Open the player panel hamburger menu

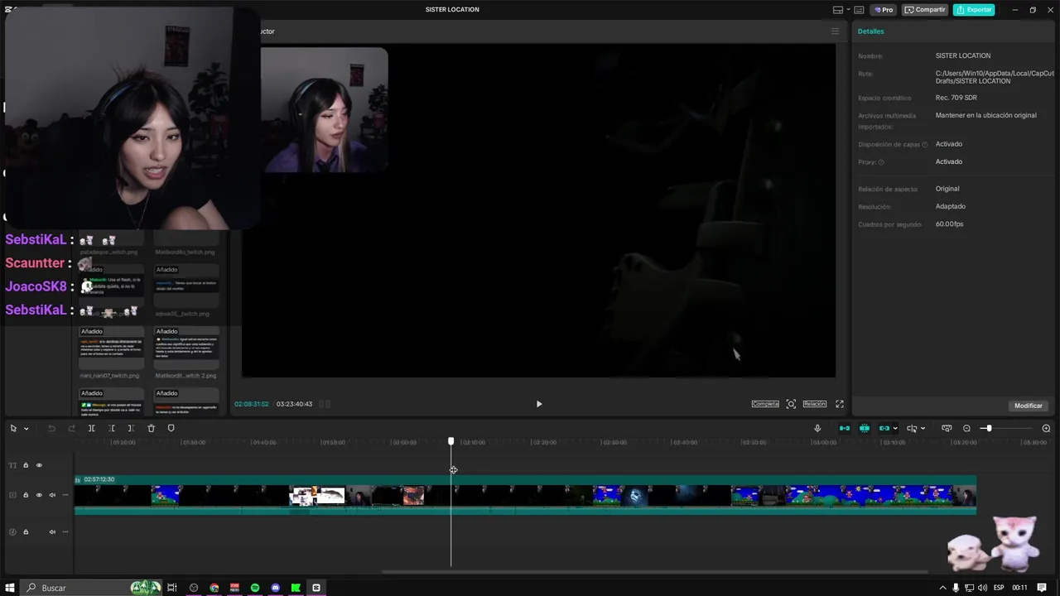[835, 31]
